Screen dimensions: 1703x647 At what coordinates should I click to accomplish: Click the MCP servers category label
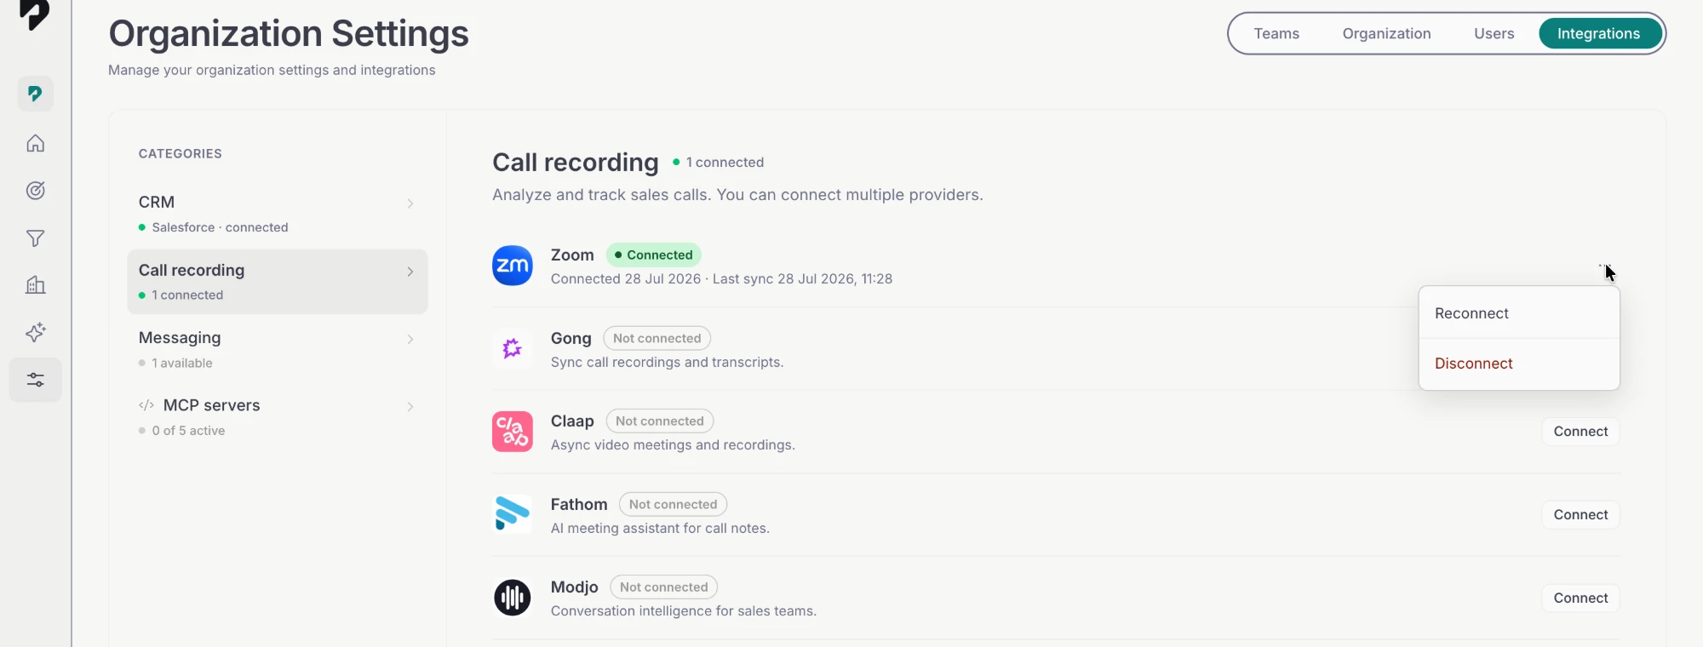[211, 405]
